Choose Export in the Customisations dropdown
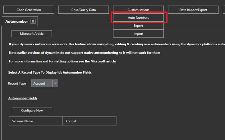The height and width of the screenshot is (140, 225). [x=138, y=26]
